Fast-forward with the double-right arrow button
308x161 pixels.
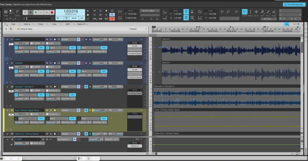[x=47, y=13]
